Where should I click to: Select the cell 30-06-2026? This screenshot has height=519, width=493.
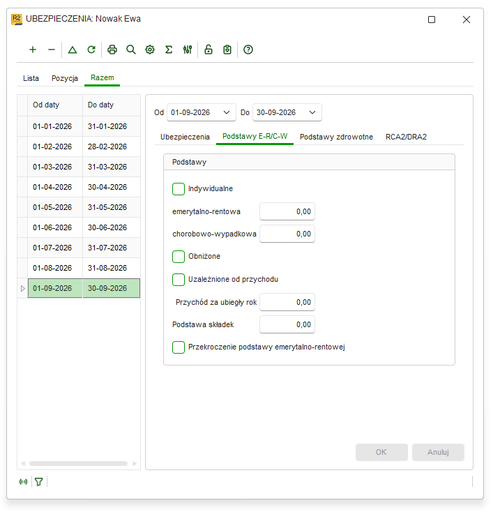point(111,227)
